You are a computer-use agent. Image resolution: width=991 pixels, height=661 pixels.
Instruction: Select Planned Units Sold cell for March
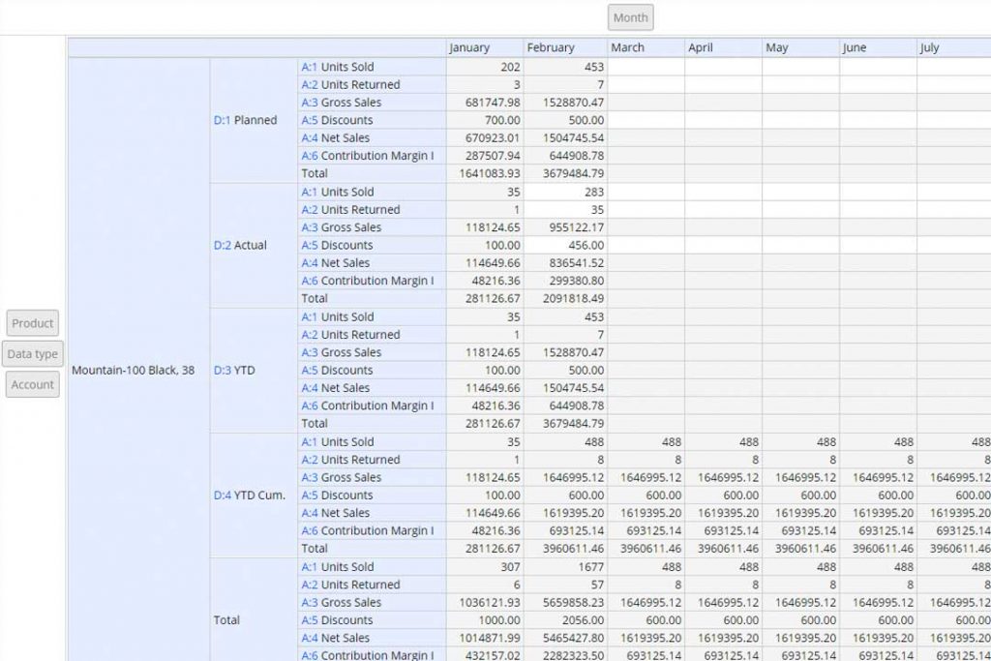[646, 67]
